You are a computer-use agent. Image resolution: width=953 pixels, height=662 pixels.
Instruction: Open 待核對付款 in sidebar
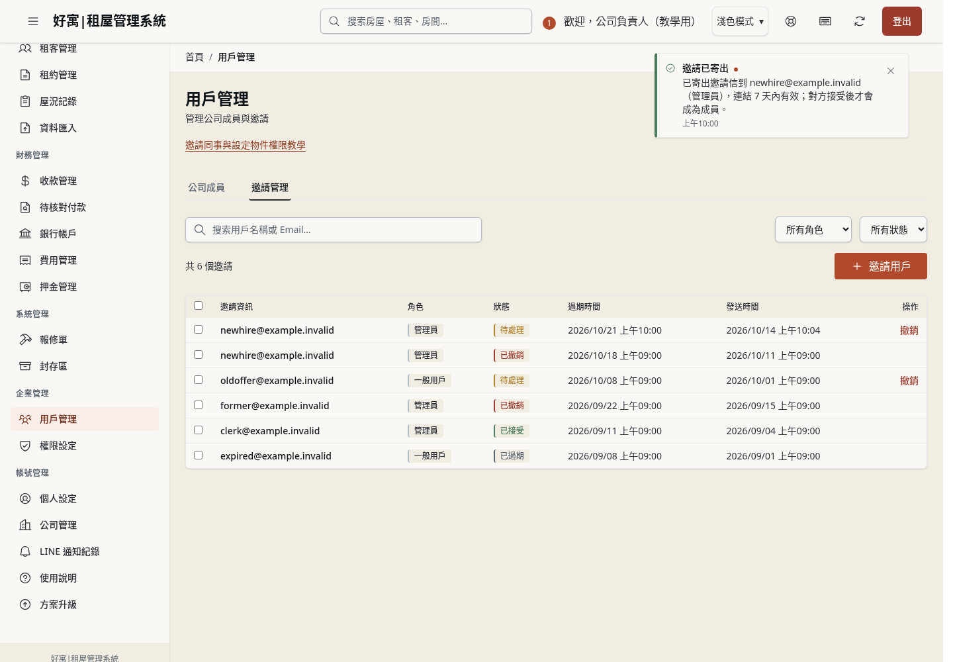click(x=85, y=207)
